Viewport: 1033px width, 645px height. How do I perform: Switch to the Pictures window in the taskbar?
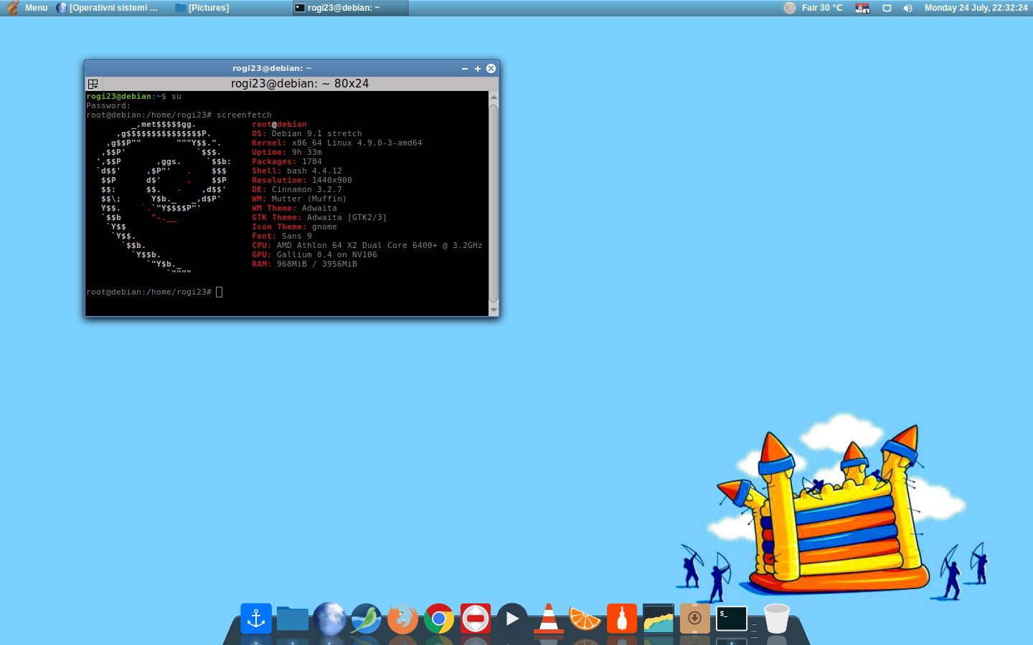[202, 8]
